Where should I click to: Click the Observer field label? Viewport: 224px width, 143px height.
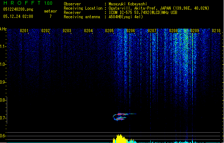coord(72,4)
